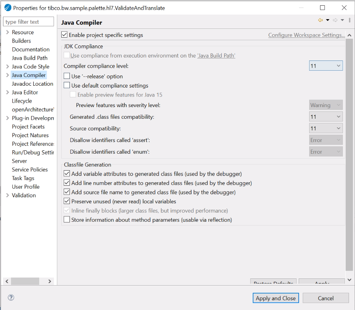Click the yellow back navigation arrow

tap(320, 20)
